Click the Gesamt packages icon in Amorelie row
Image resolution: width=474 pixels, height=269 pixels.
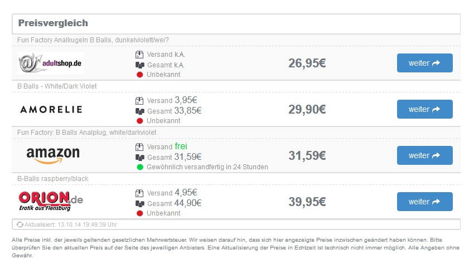[x=139, y=111]
